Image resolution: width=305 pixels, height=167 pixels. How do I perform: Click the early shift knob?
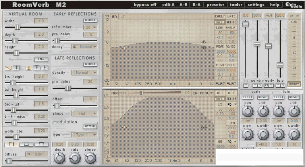point(263,111)
